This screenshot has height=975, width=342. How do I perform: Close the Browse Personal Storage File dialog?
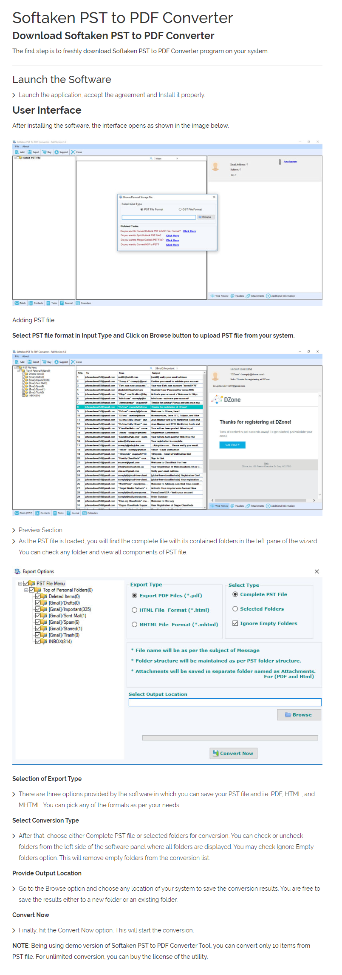214,197
